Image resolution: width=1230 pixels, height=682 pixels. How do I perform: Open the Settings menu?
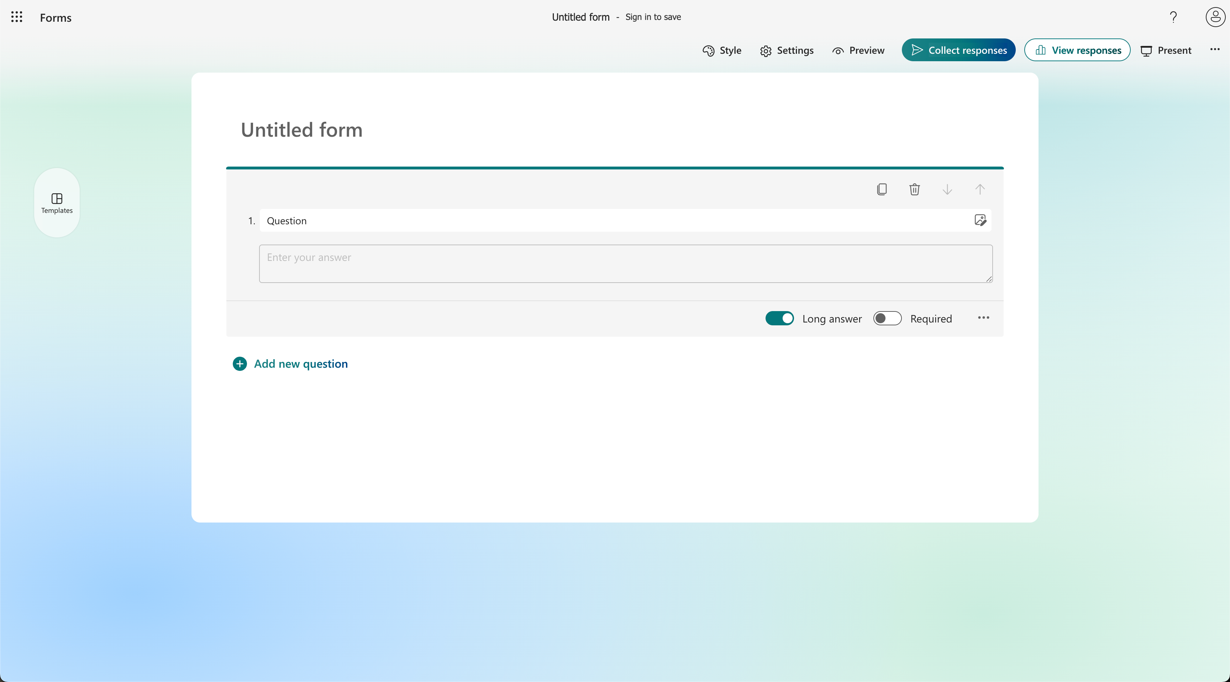[787, 50]
